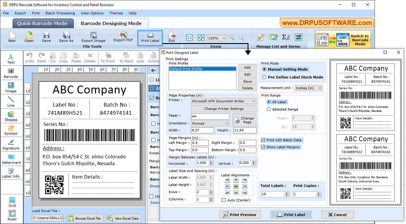Click the Print Preview button
Screen dimensions: 406x224
pos(240,214)
